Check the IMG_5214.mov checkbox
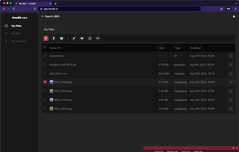 tap(45, 73)
